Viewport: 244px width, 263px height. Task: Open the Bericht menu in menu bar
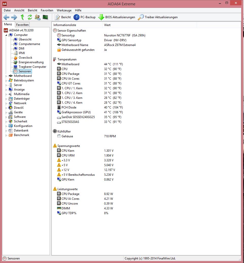point(32,10)
